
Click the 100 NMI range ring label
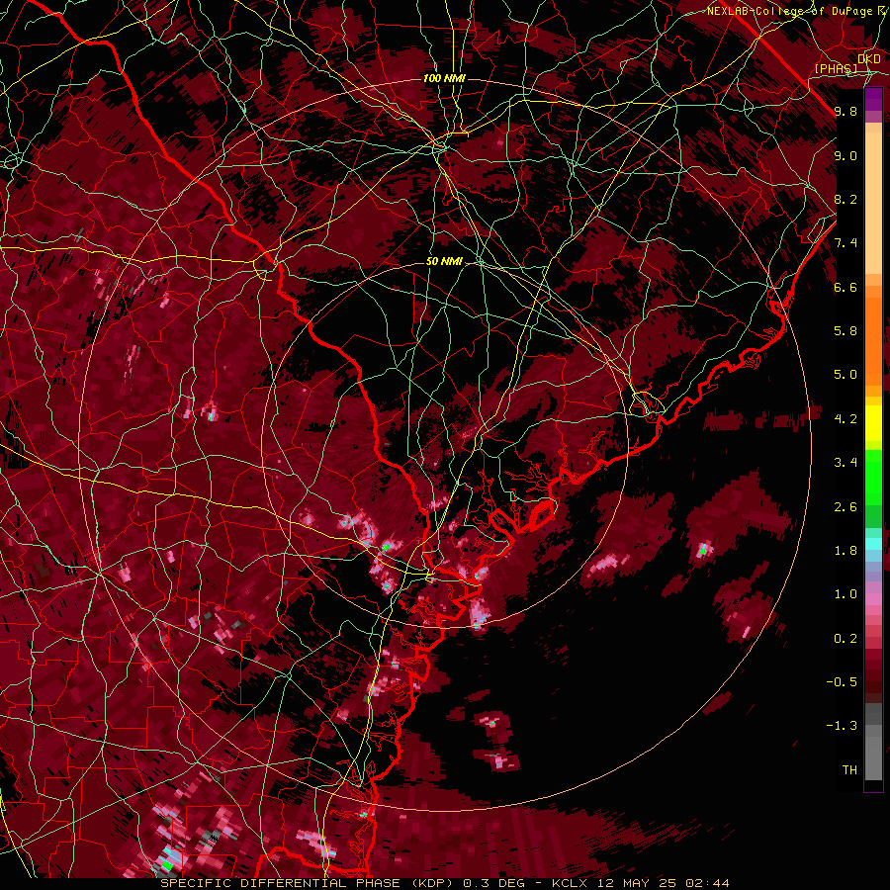444,78
